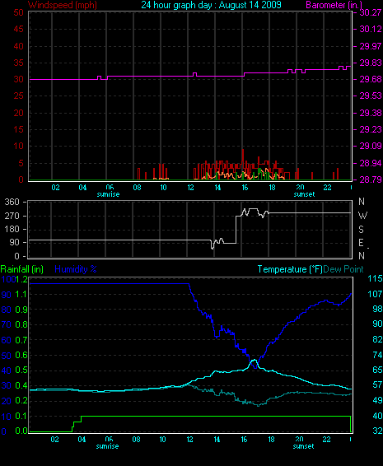Select temperature scale label 57
This screenshot has height=466, width=383.
(x=377, y=385)
